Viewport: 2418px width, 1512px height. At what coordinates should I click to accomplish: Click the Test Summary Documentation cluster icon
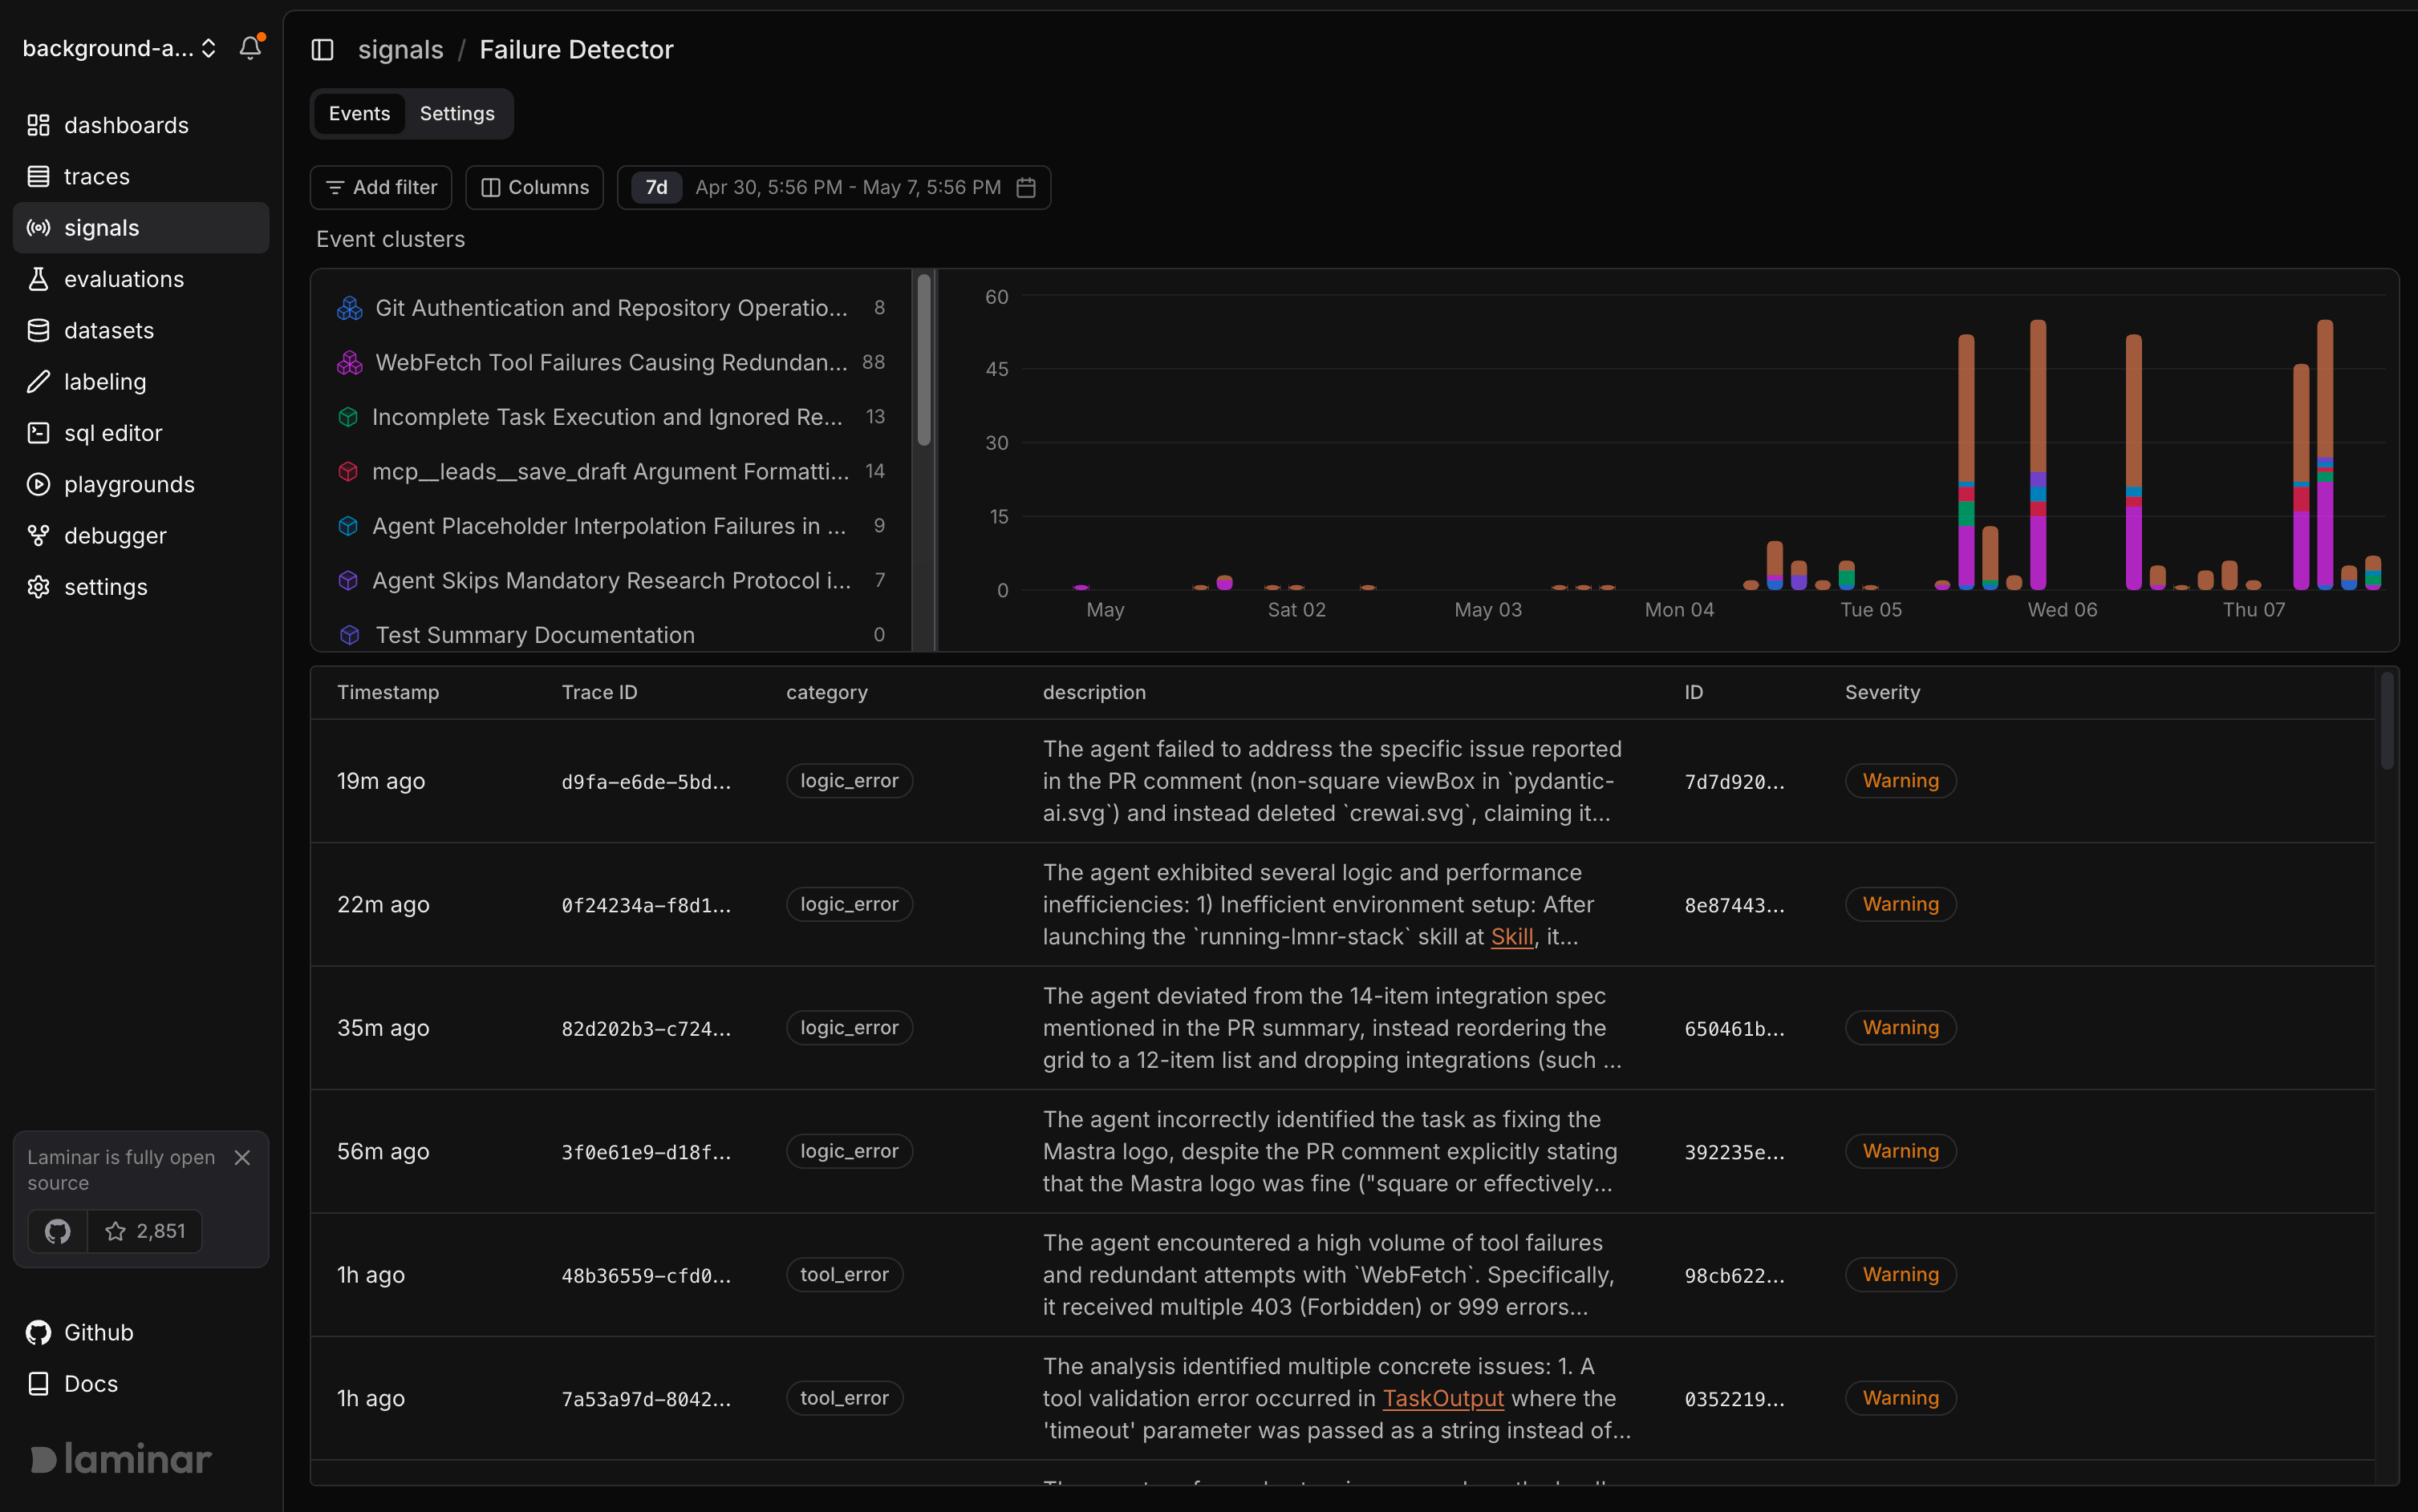[x=349, y=635]
